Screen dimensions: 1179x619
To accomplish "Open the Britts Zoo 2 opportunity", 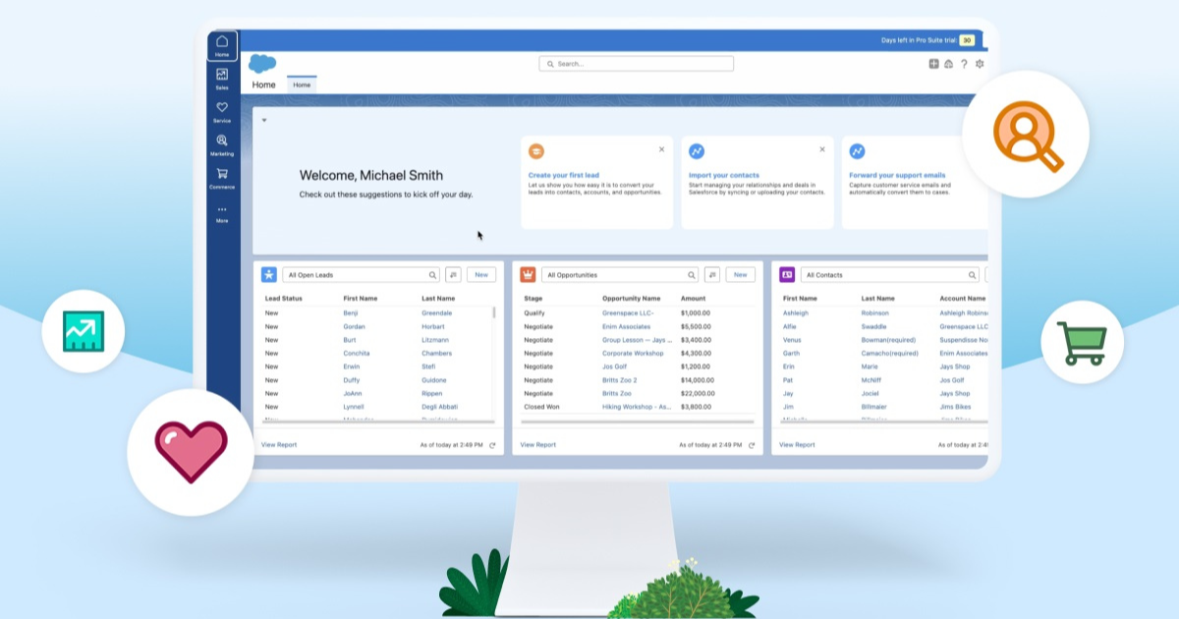I will (620, 380).
